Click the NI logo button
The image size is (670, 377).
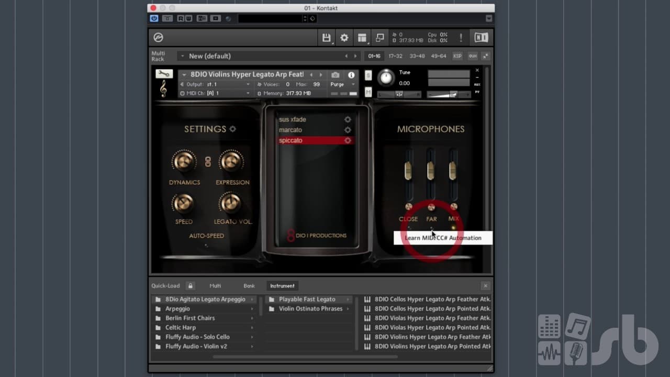pos(481,38)
